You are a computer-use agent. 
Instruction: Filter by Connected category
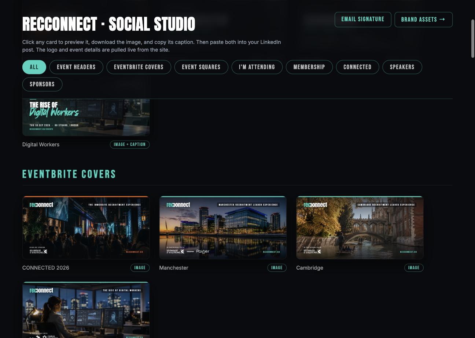(x=357, y=67)
